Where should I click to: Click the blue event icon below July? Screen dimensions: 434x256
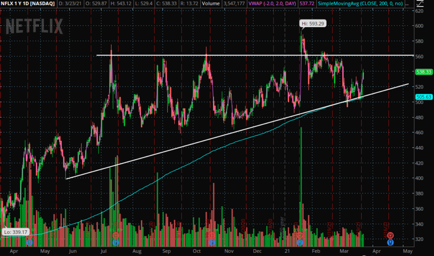point(115,242)
